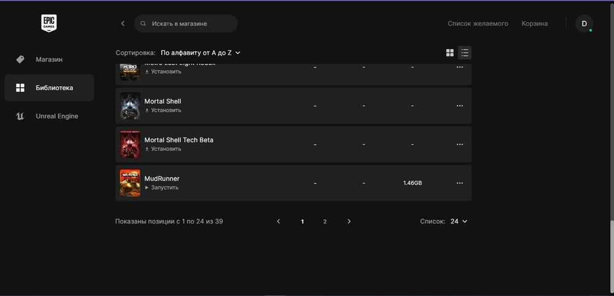This screenshot has height=296, width=614.
Task: Click the Epic Games logo
Action: click(49, 23)
